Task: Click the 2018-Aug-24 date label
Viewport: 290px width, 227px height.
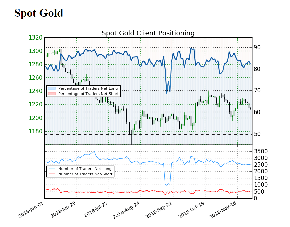Action: (x=126, y=210)
